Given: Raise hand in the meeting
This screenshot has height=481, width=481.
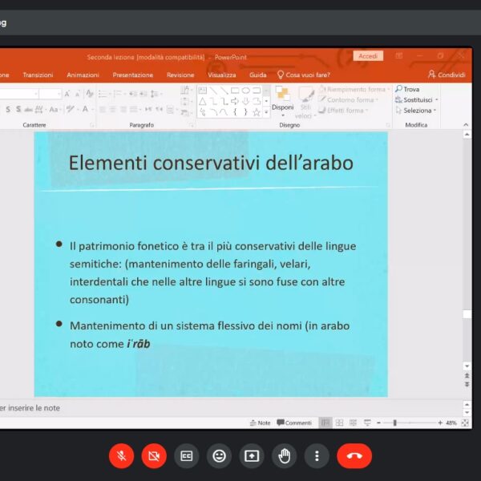Looking at the screenshot, I should point(284,456).
